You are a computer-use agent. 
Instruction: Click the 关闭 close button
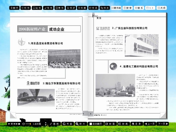click(162, 8)
